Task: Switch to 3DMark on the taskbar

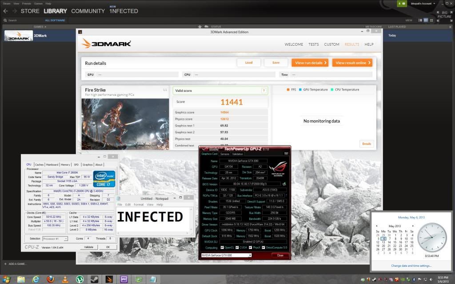Action: 109,280
